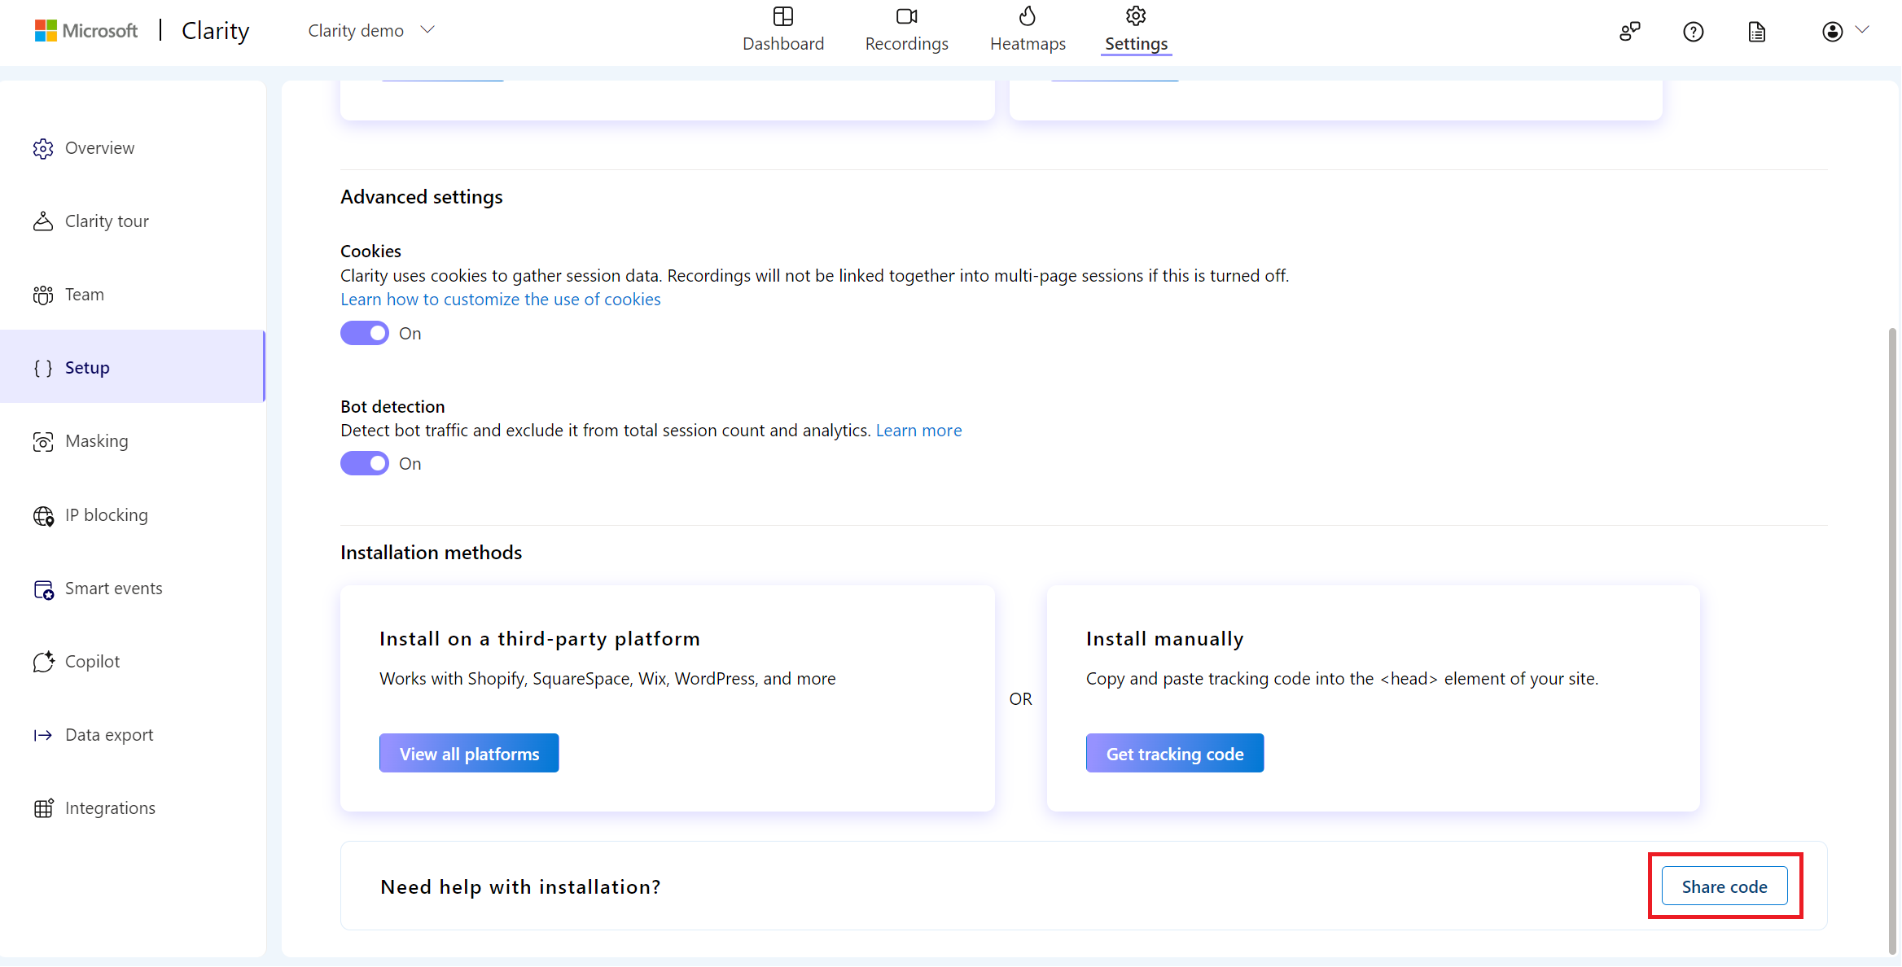Click the Overview gear icon in sidebar
The image size is (1902, 967).
coord(43,148)
